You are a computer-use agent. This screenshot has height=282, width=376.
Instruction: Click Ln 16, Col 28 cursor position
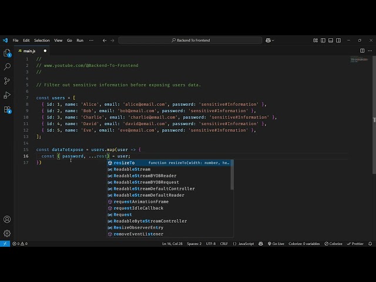pyautogui.click(x=172, y=244)
